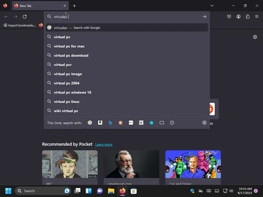
Task: Go back to the previous page
Action: point(6,17)
